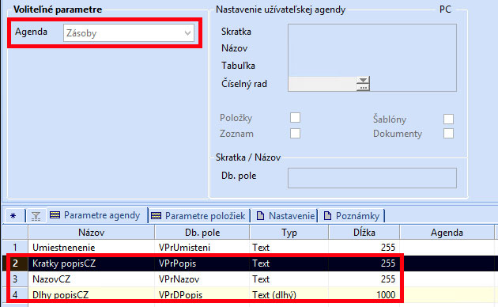
Task: Click the Text (dlhý) type cell
Action: tap(289, 294)
